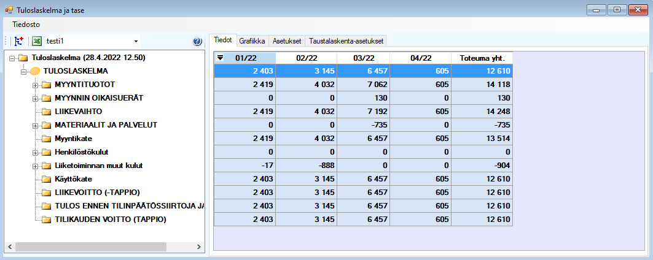Click the Käyttökate folder icon
Screen dimensions: 653x260
click(46, 179)
